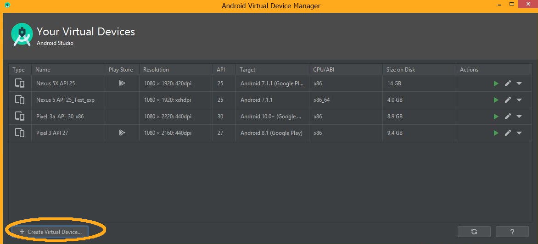Click the 4.0 GB size cell
The image size is (538, 244).
(x=419, y=100)
